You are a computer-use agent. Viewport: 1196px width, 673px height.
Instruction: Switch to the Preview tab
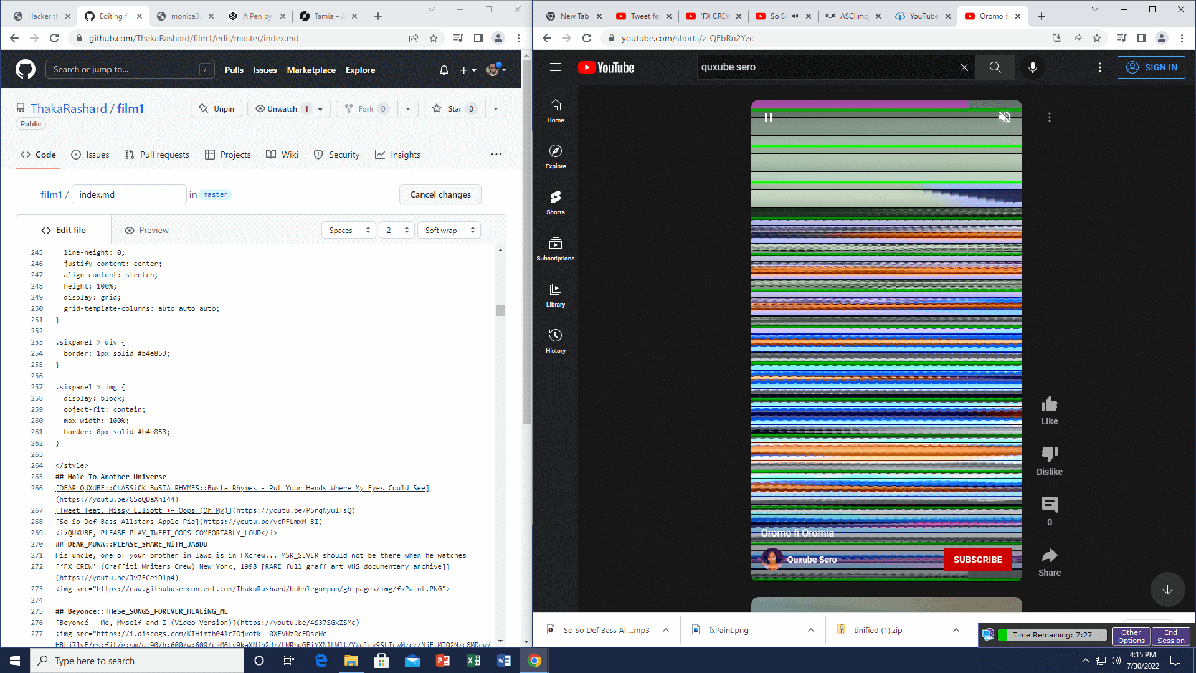point(147,230)
